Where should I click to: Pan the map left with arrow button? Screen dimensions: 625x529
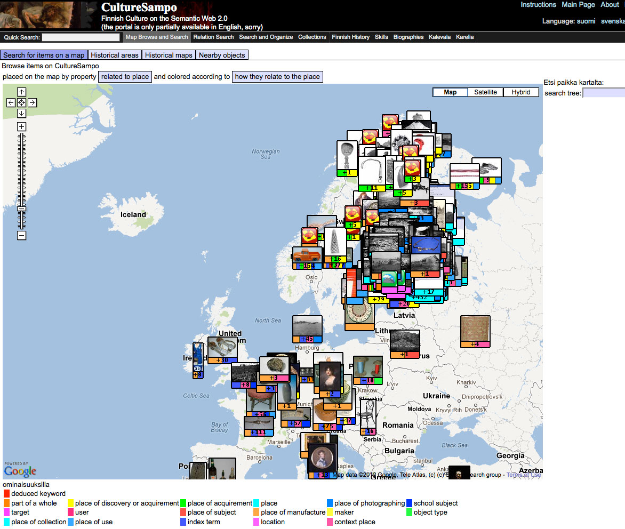[x=11, y=103]
